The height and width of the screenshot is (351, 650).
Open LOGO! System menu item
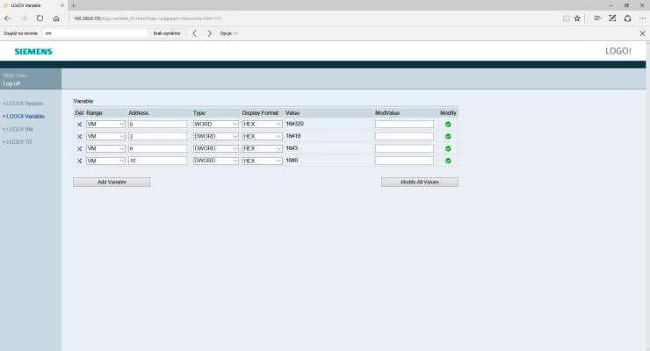click(x=25, y=104)
